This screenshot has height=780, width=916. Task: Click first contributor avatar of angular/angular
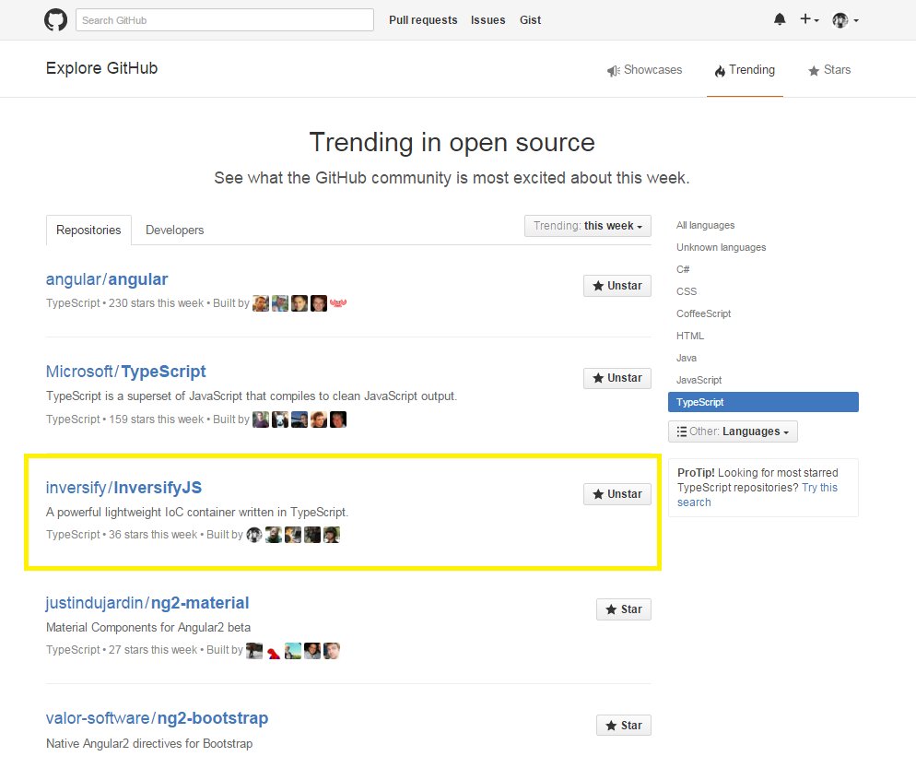click(x=261, y=303)
